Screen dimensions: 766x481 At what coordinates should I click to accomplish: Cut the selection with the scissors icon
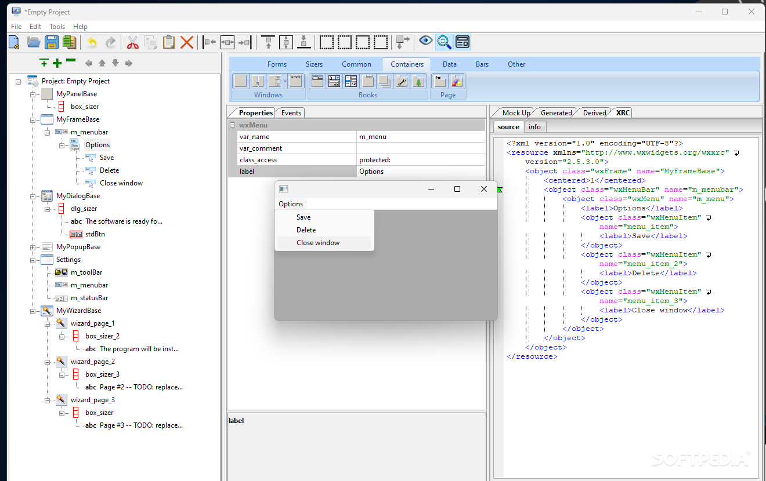[x=132, y=42]
